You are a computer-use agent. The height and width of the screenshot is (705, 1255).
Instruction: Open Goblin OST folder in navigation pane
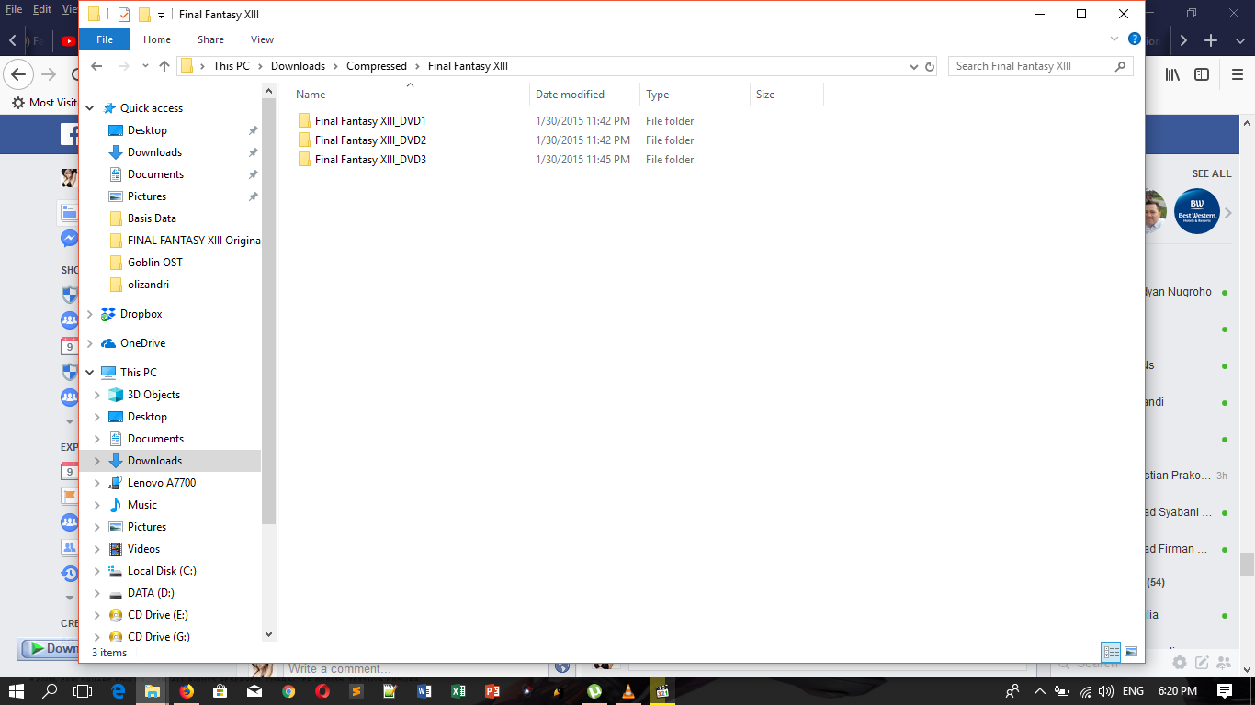(x=154, y=263)
